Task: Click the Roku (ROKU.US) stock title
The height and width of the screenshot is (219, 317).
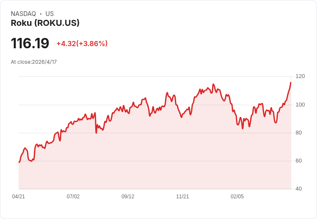Action: pyautogui.click(x=45, y=23)
